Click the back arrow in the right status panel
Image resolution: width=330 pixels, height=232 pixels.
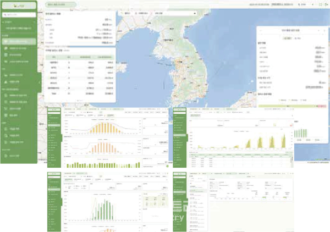[x=261, y=30]
